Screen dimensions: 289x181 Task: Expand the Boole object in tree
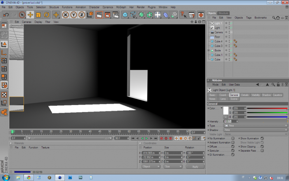208,50
